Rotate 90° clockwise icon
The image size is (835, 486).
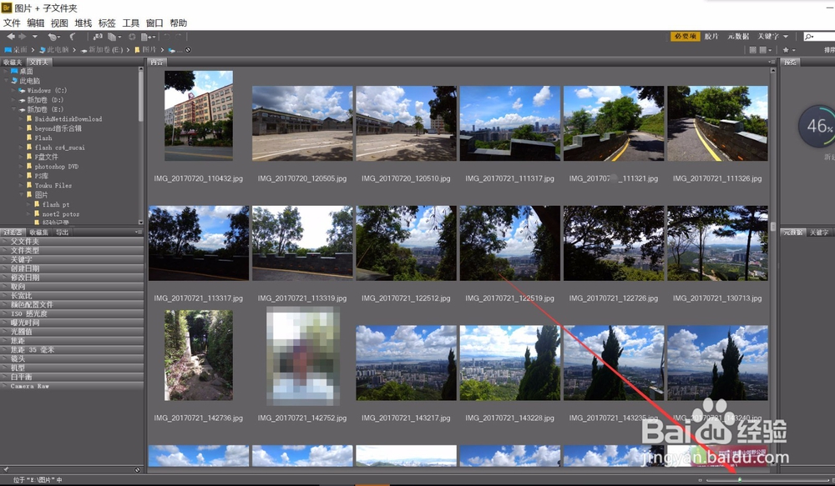(179, 37)
